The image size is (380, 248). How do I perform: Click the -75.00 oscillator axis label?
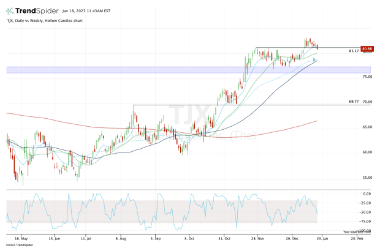pyautogui.click(x=366, y=221)
